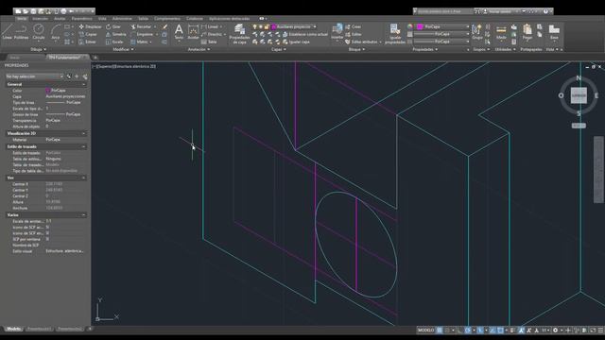Toggle MODELO space button

[x=425, y=331]
